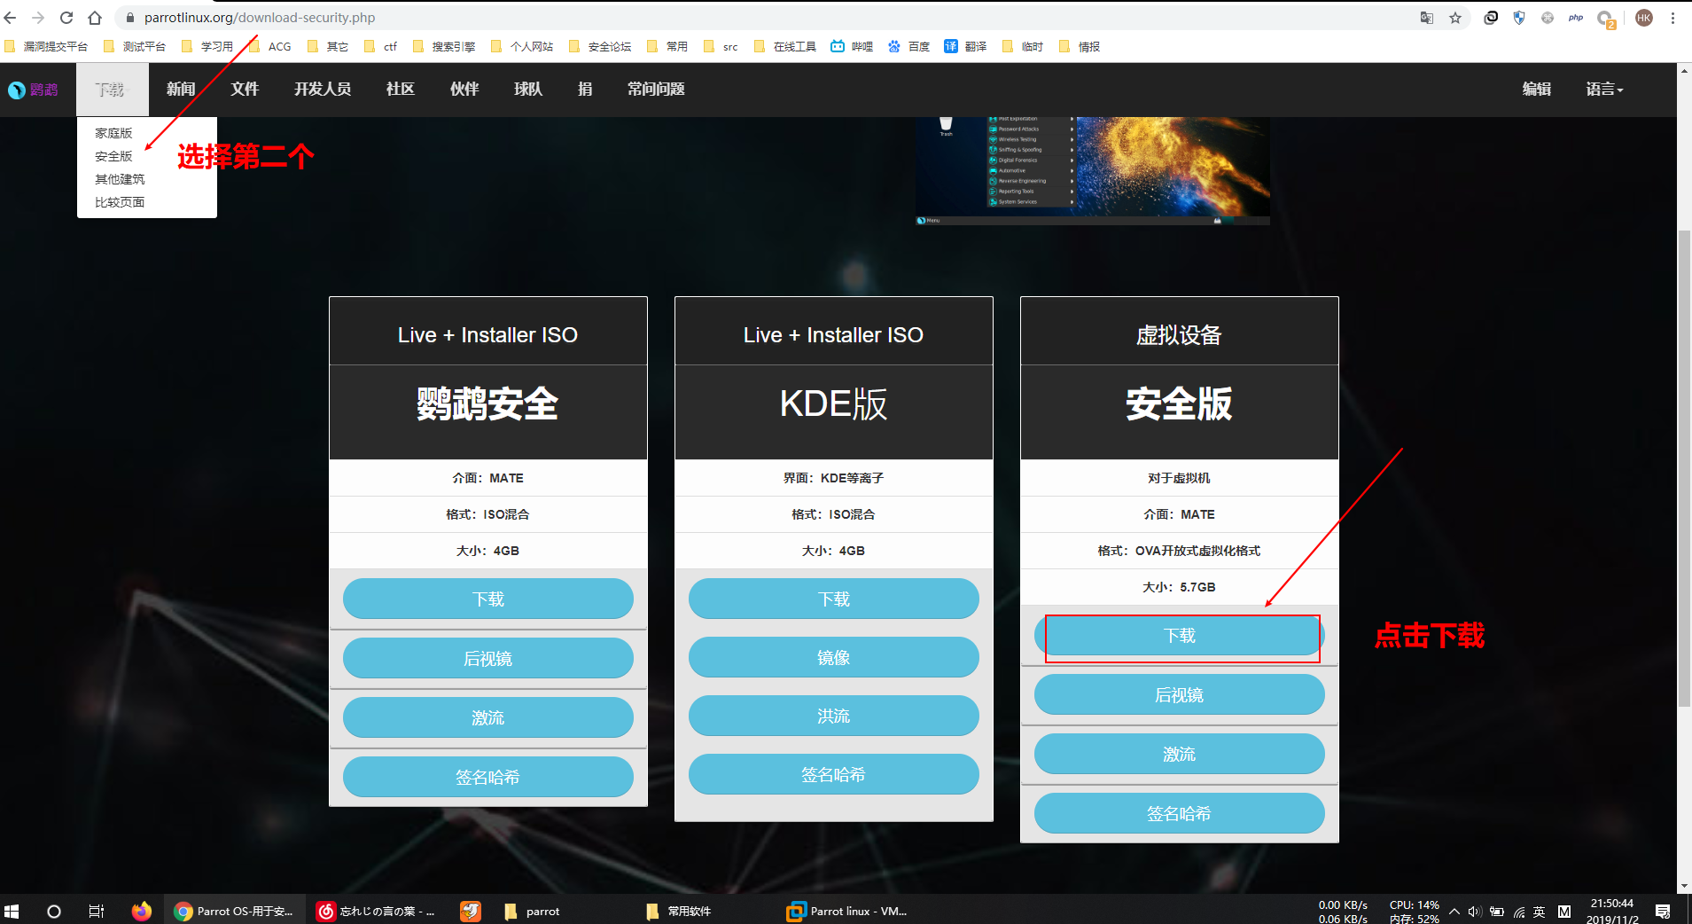
Task: Launch Firefox from the taskbar
Action: (142, 911)
